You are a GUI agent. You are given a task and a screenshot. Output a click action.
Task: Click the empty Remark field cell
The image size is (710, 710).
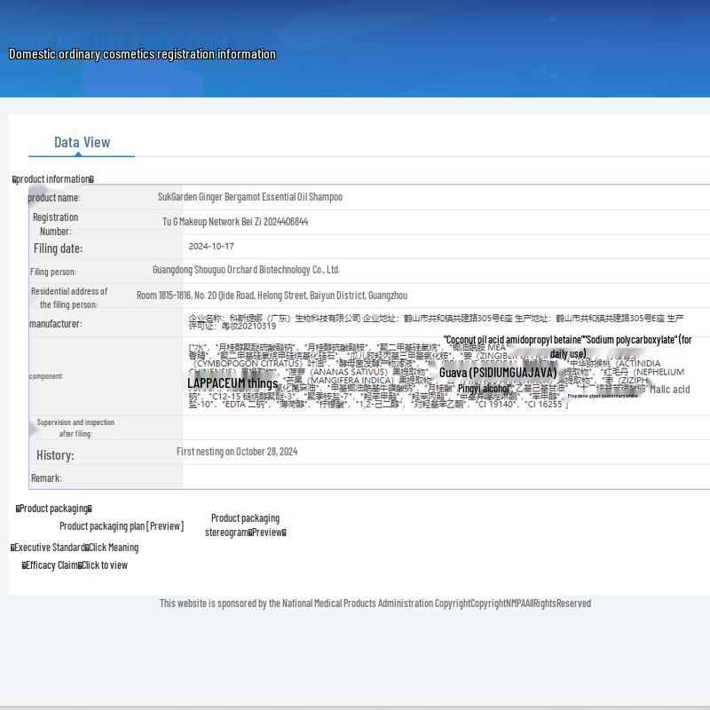tap(444, 477)
